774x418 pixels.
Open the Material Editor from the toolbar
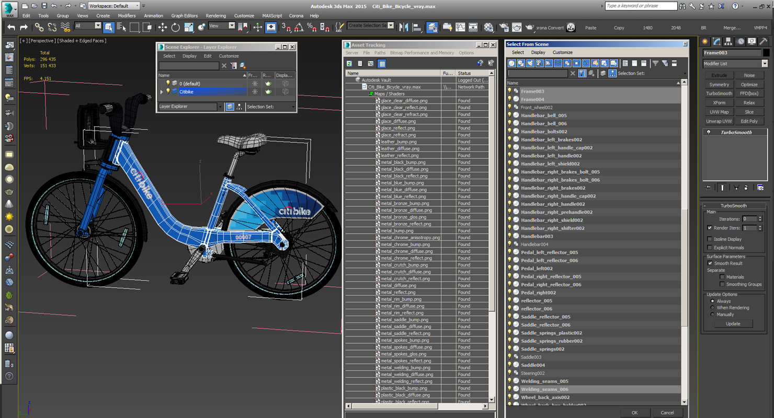488,27
